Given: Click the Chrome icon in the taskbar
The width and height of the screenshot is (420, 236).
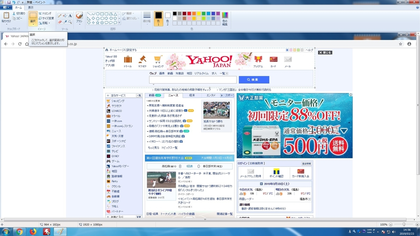Looking at the screenshot, I should (x=19, y=231).
